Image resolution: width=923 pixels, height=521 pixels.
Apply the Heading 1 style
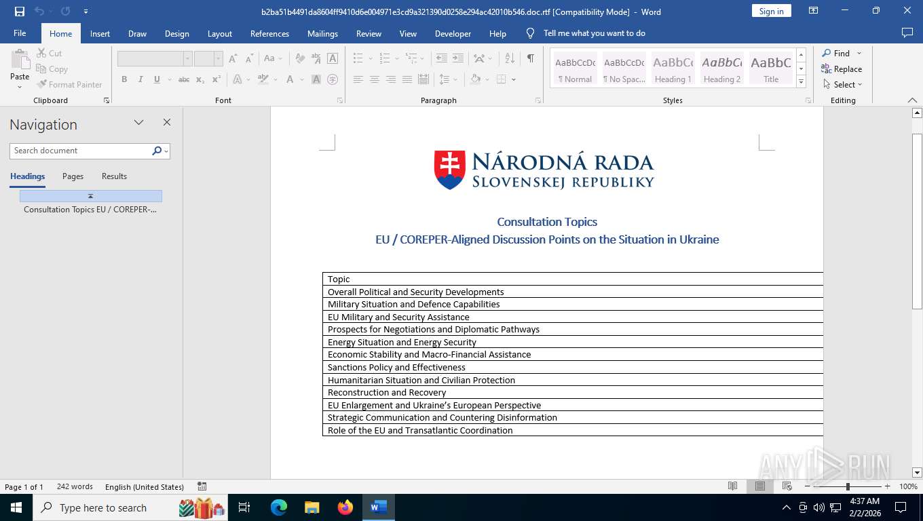click(673, 69)
